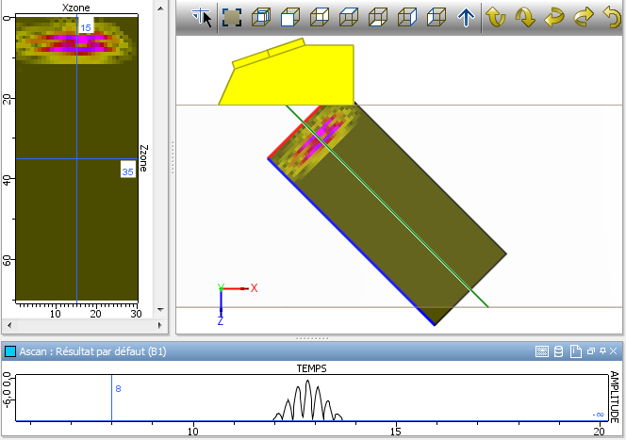The width and height of the screenshot is (626, 440).
Task: Click the blue up arrow view icon
Action: tap(466, 17)
